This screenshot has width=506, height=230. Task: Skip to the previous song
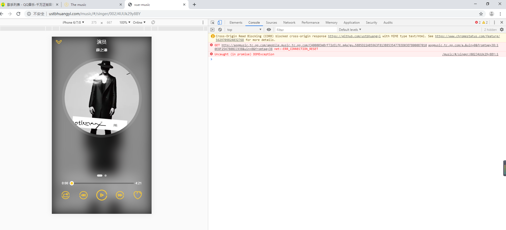pos(83,195)
